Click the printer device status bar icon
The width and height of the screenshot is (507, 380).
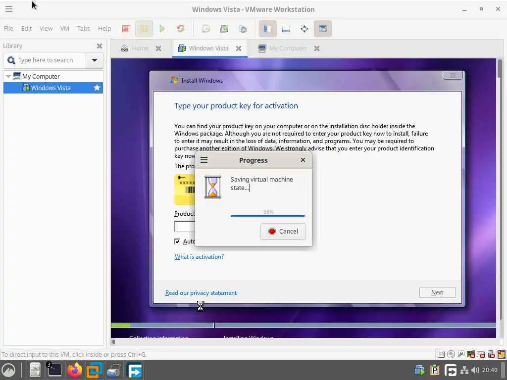pyautogui.click(x=481, y=354)
